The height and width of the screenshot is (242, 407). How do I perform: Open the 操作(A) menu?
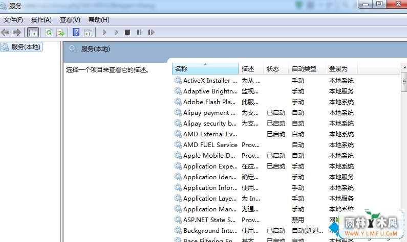point(41,20)
